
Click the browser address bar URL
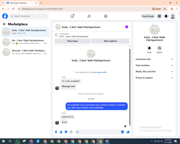tap(42, 9)
